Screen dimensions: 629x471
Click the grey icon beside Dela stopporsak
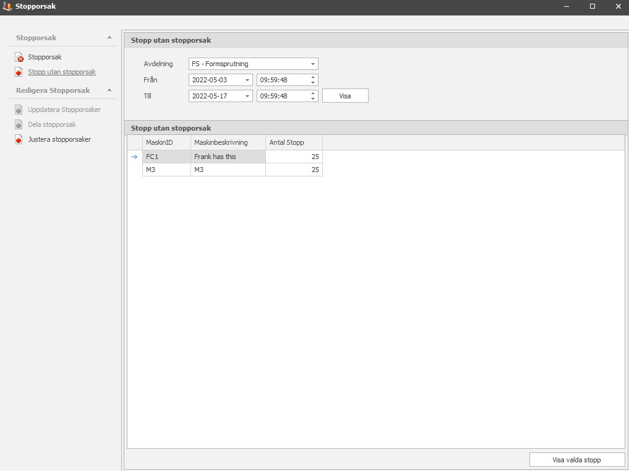(19, 124)
